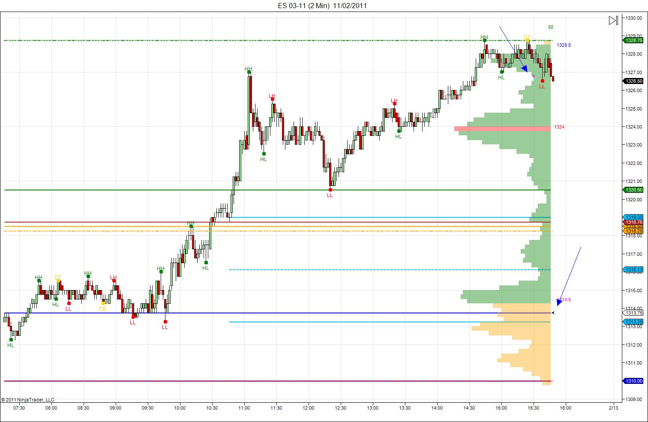Screen dimensions: 648x422
Task: Click the 1325.00 price axis label
Action: [633, 109]
